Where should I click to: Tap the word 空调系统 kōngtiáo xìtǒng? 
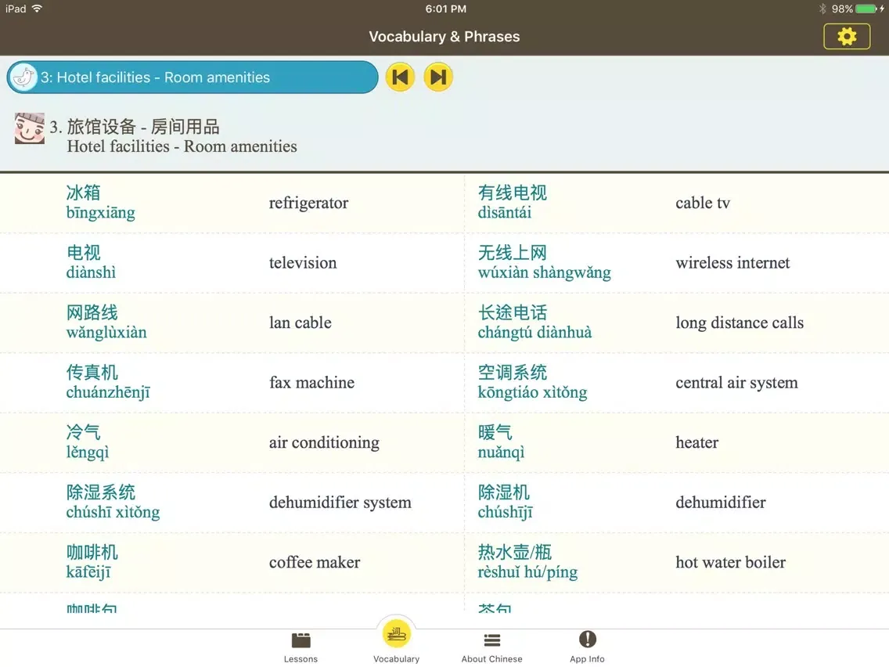point(532,382)
